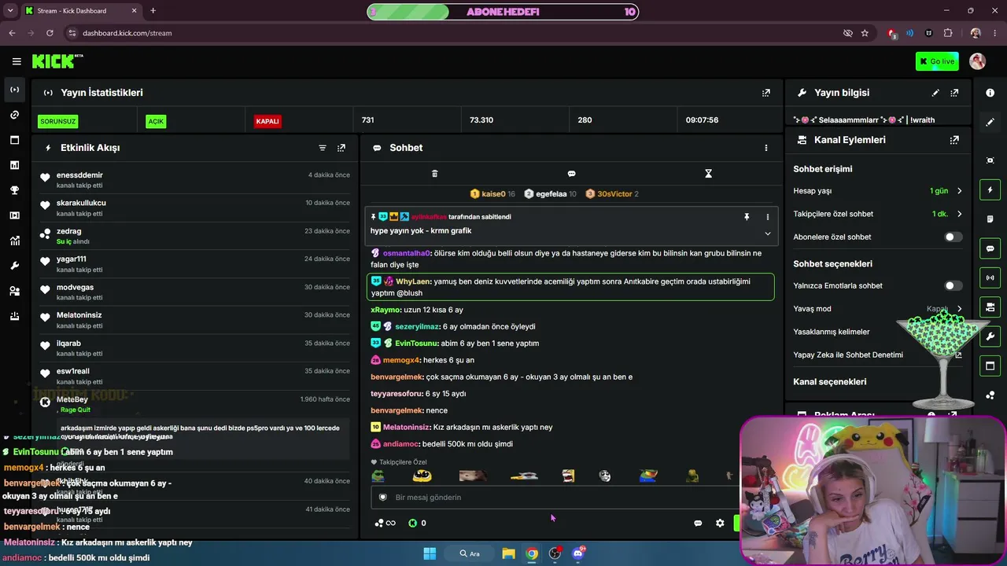Click enessddemir activity entry
The height and width of the screenshot is (566, 1007).
195,180
